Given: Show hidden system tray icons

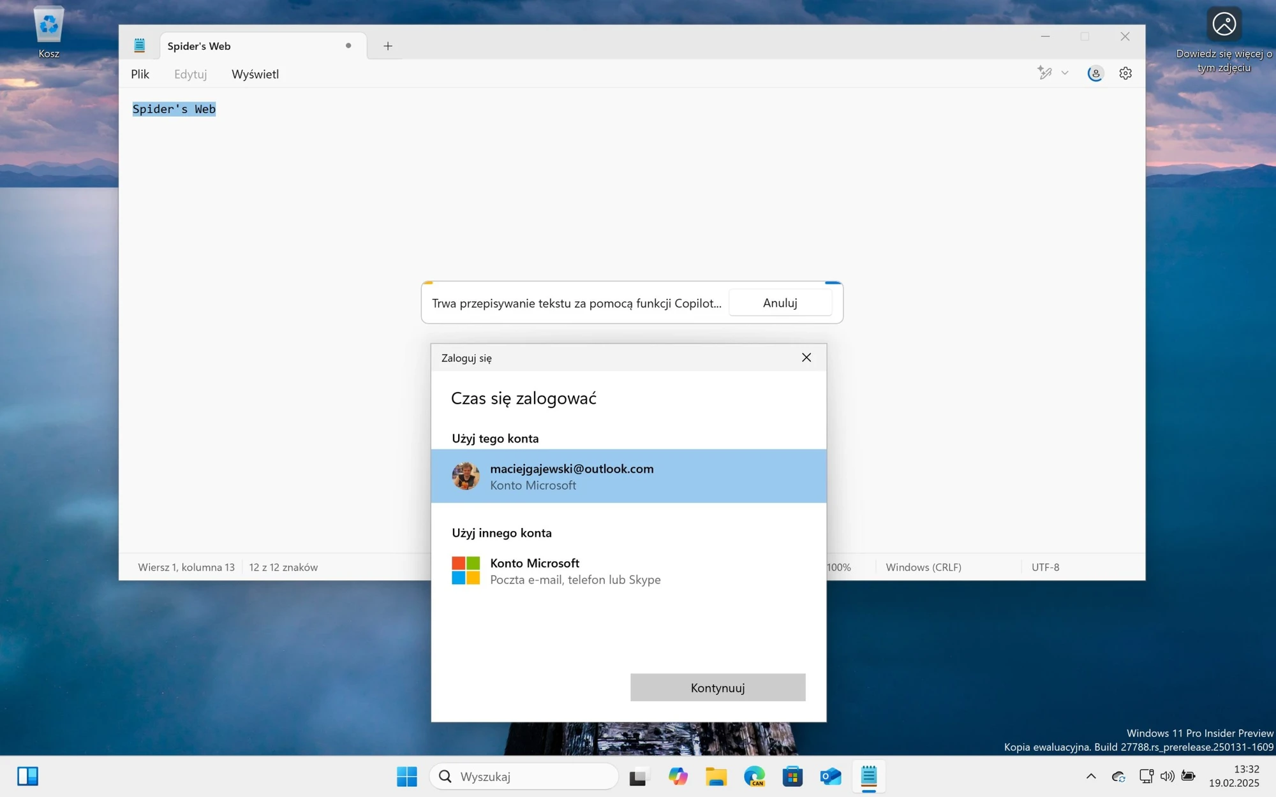Looking at the screenshot, I should (1091, 776).
